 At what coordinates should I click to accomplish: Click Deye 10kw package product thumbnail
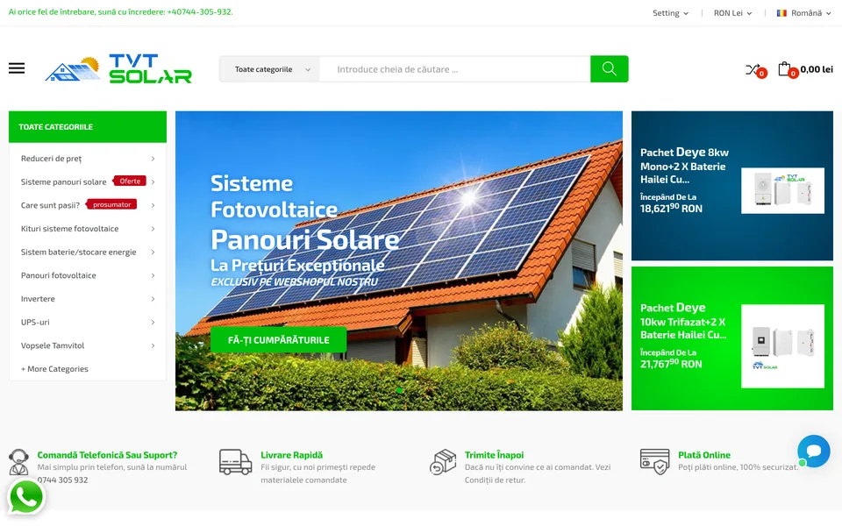click(782, 346)
